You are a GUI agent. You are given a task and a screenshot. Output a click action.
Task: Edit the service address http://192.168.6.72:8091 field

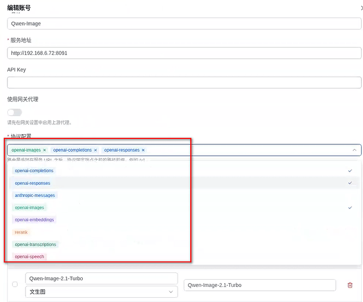point(184,53)
